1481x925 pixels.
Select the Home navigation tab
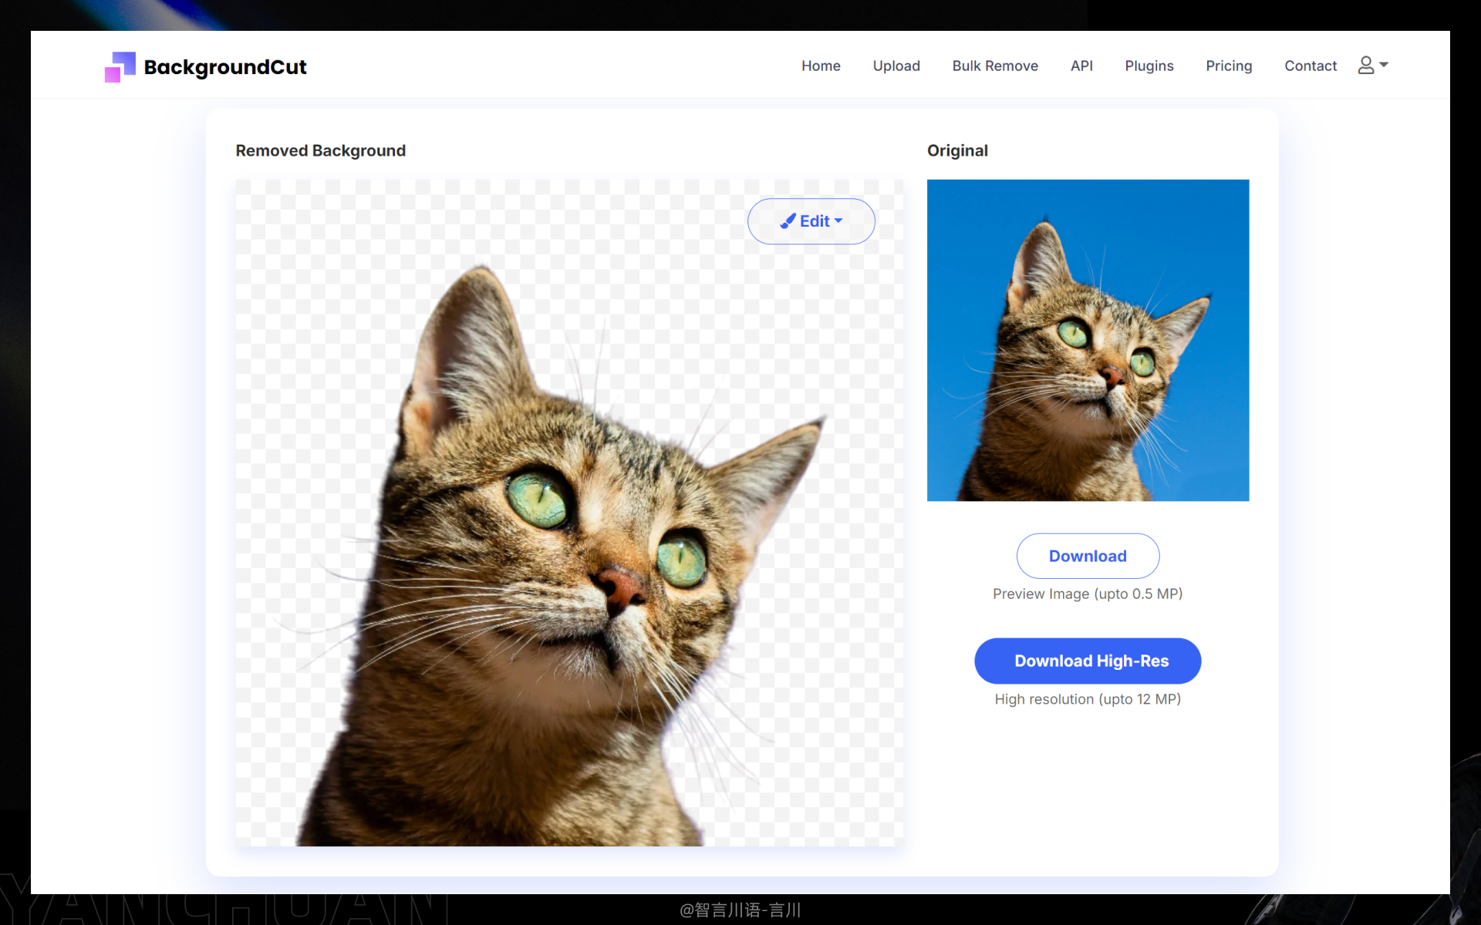point(821,65)
